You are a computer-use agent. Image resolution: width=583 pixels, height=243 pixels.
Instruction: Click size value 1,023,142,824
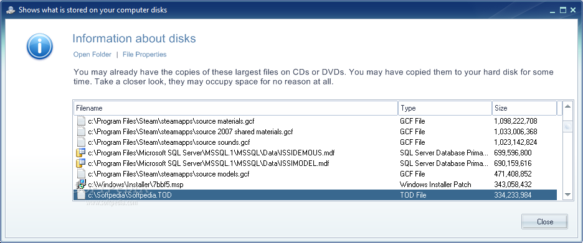point(516,142)
